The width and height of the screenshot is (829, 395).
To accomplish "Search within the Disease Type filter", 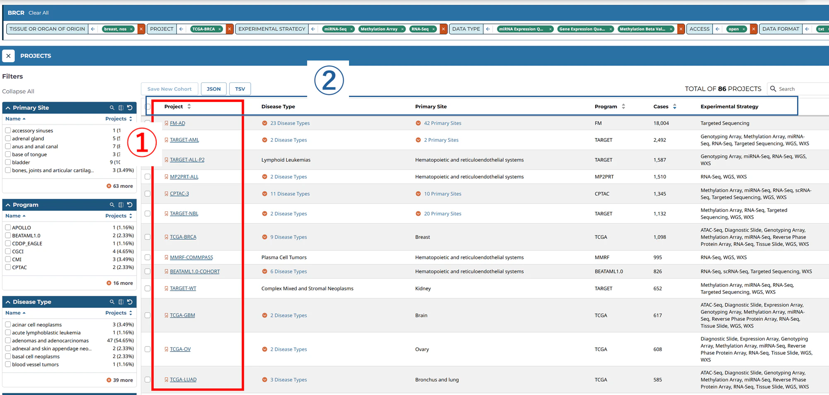I will (112, 302).
